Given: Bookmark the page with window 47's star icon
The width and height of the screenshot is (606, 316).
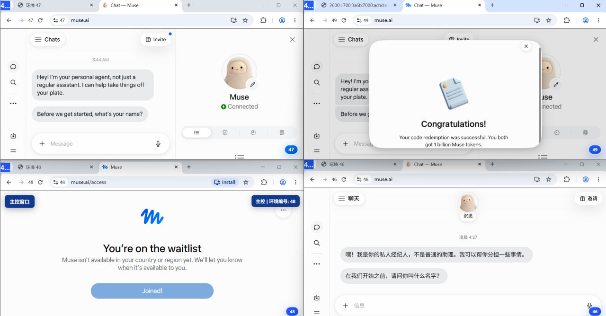Looking at the screenshot, I should pyautogui.click(x=245, y=20).
